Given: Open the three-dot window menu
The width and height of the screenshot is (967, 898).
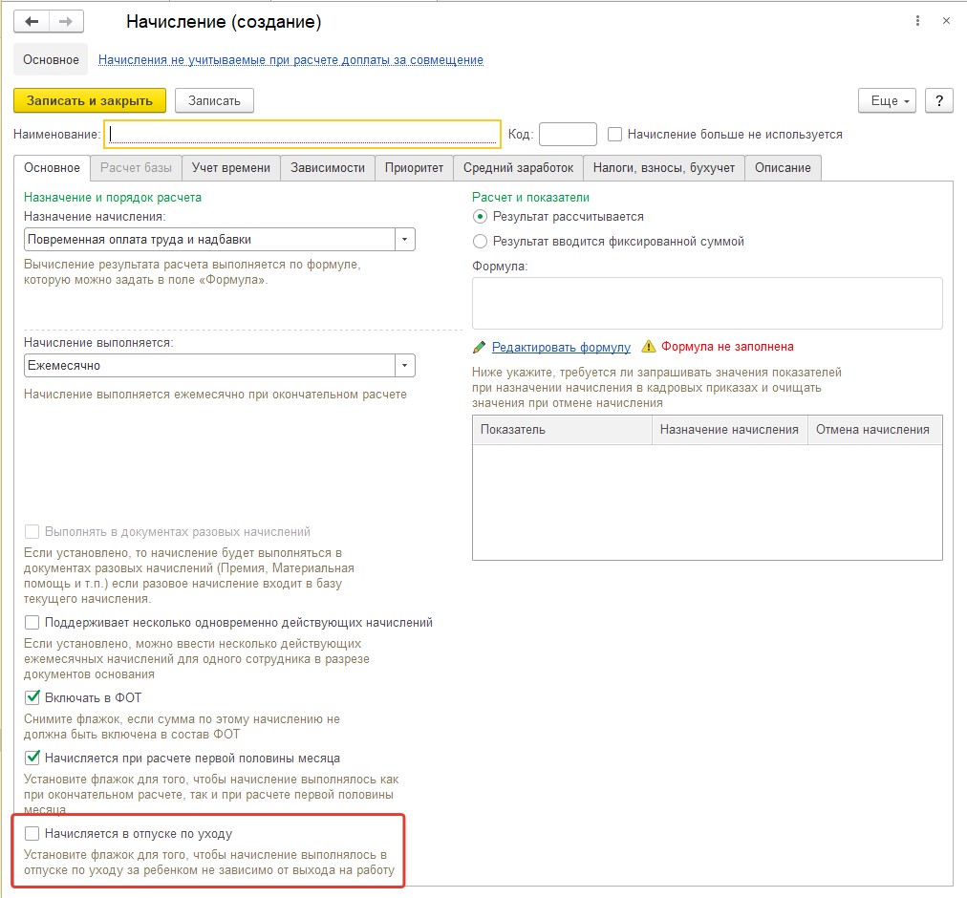Looking at the screenshot, I should (917, 21).
